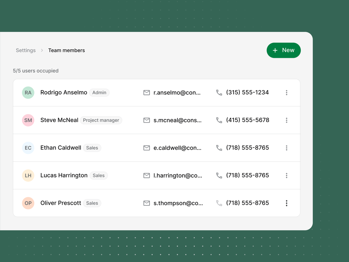
Task: Click the Team members breadcrumb label
Action: point(67,50)
